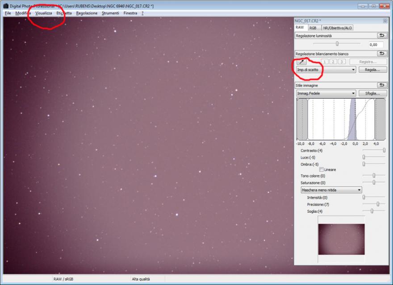Switch to the RGB tab

click(x=313, y=28)
